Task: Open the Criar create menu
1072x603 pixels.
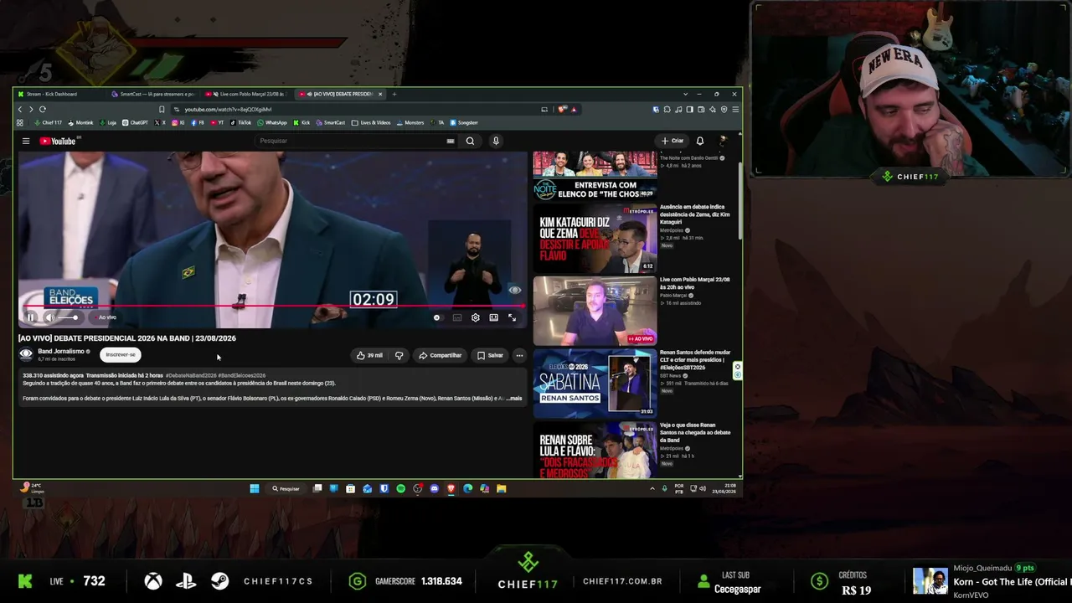Action: click(673, 141)
